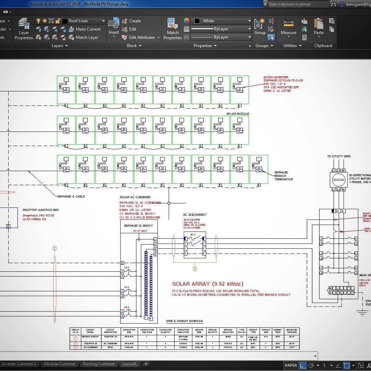The width and height of the screenshot is (371, 371).
Task: Switch to the Module Cutsheet layout tab
Action: [x=59, y=364]
